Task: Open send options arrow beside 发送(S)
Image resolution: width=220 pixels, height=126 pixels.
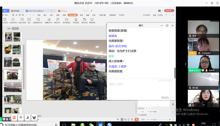Action: (172, 98)
